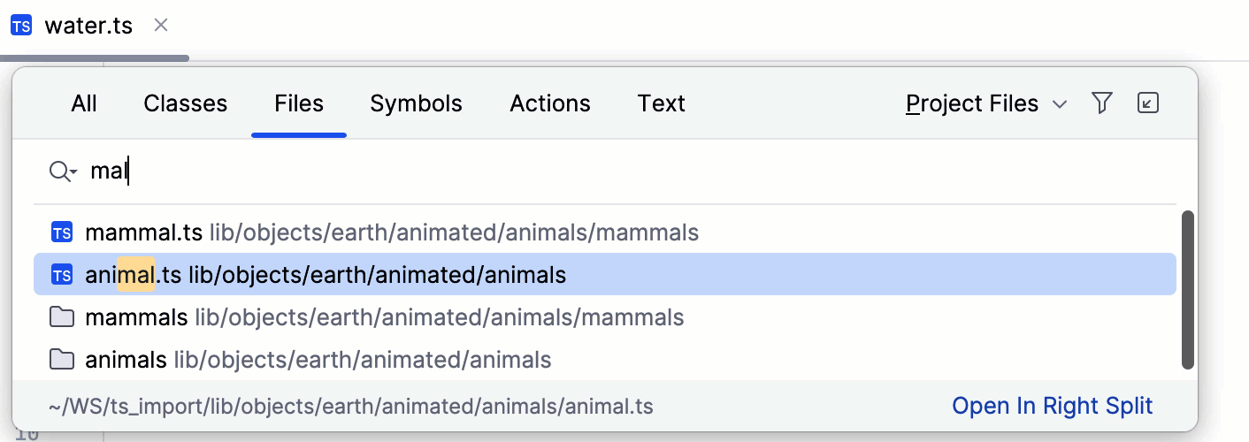The height and width of the screenshot is (442, 1249).
Task: Click the open in Find tool window icon
Action: [x=1147, y=103]
